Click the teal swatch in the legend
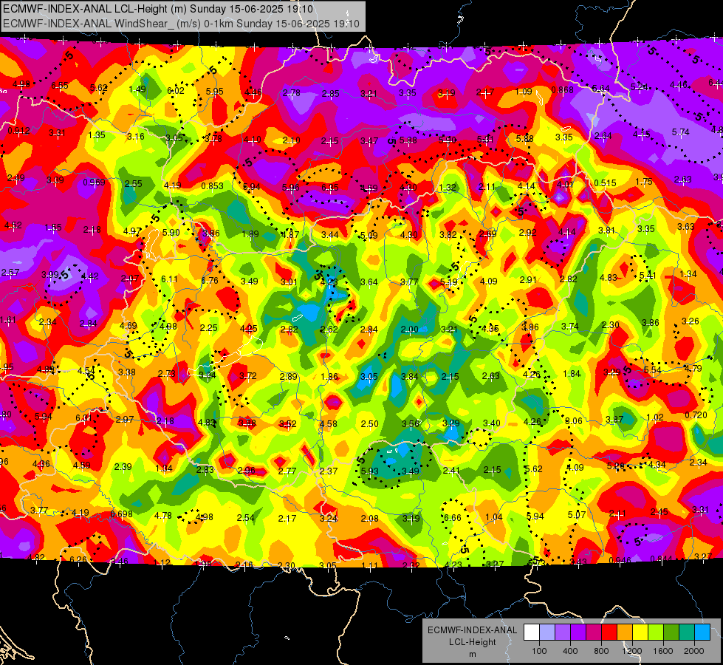723x665 pixels. 687,632
